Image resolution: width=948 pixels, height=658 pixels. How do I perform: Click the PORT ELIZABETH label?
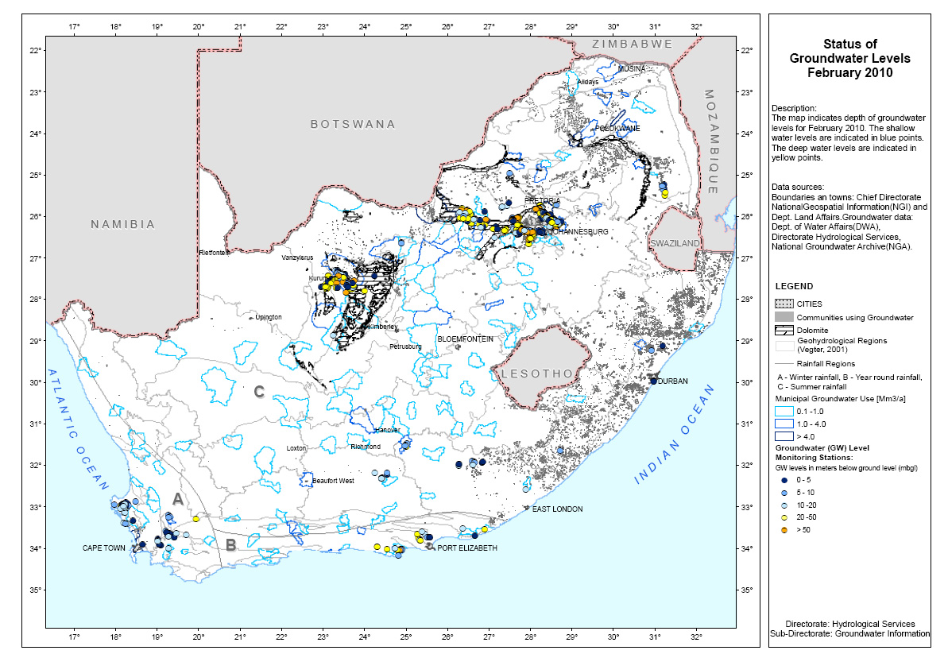pos(467,548)
